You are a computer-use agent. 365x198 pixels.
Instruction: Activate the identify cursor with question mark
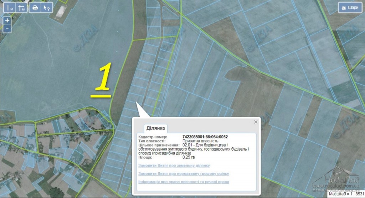pos(47,8)
